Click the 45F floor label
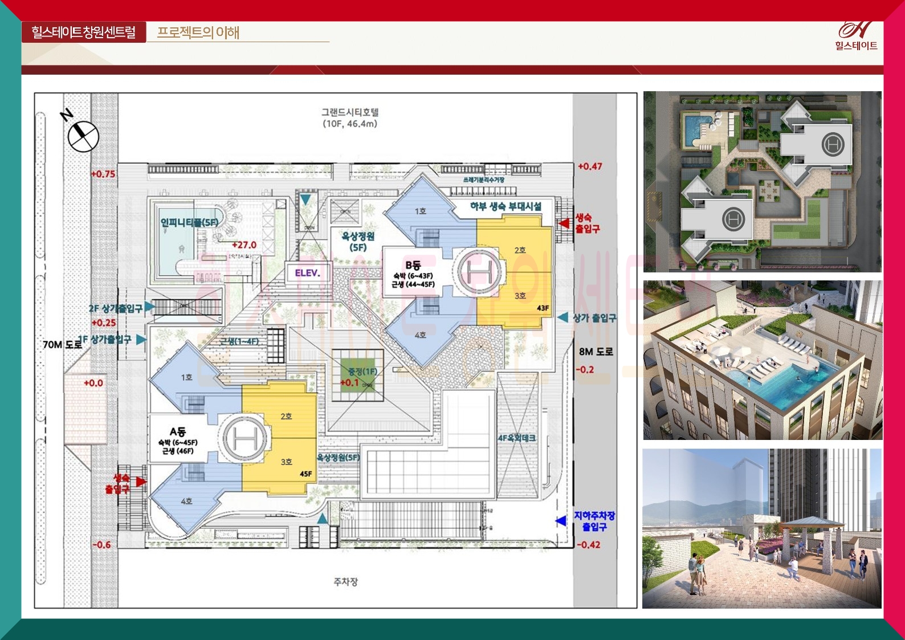 pyautogui.click(x=305, y=474)
